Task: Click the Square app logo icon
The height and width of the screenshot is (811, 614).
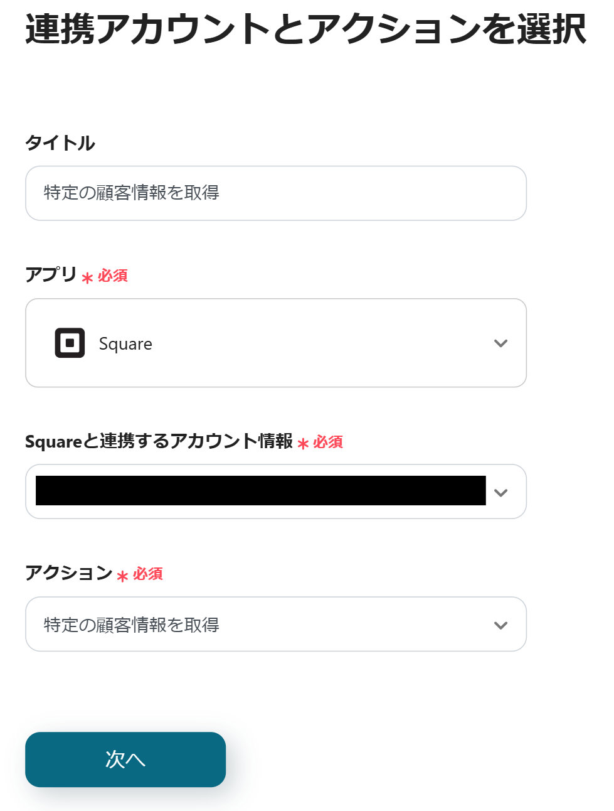Action: click(70, 343)
